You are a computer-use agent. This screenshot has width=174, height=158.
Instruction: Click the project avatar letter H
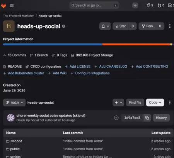tap(9, 26)
